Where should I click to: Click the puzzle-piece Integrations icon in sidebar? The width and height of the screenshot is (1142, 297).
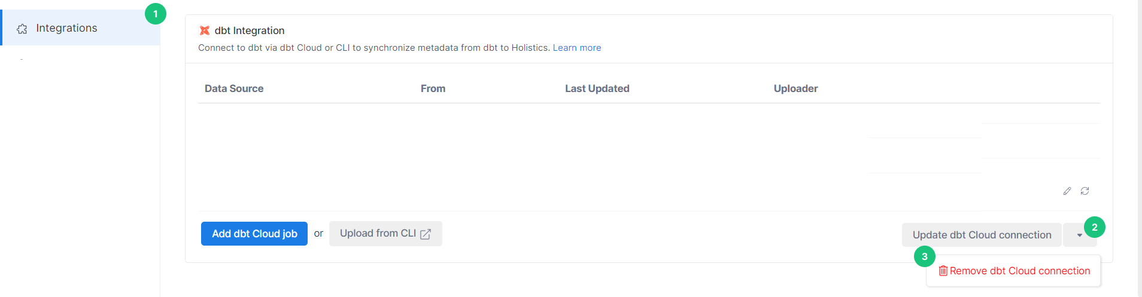[22, 29]
